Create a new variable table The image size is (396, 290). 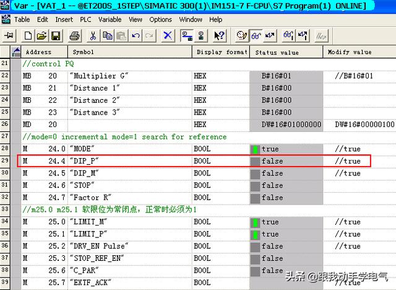point(28,36)
